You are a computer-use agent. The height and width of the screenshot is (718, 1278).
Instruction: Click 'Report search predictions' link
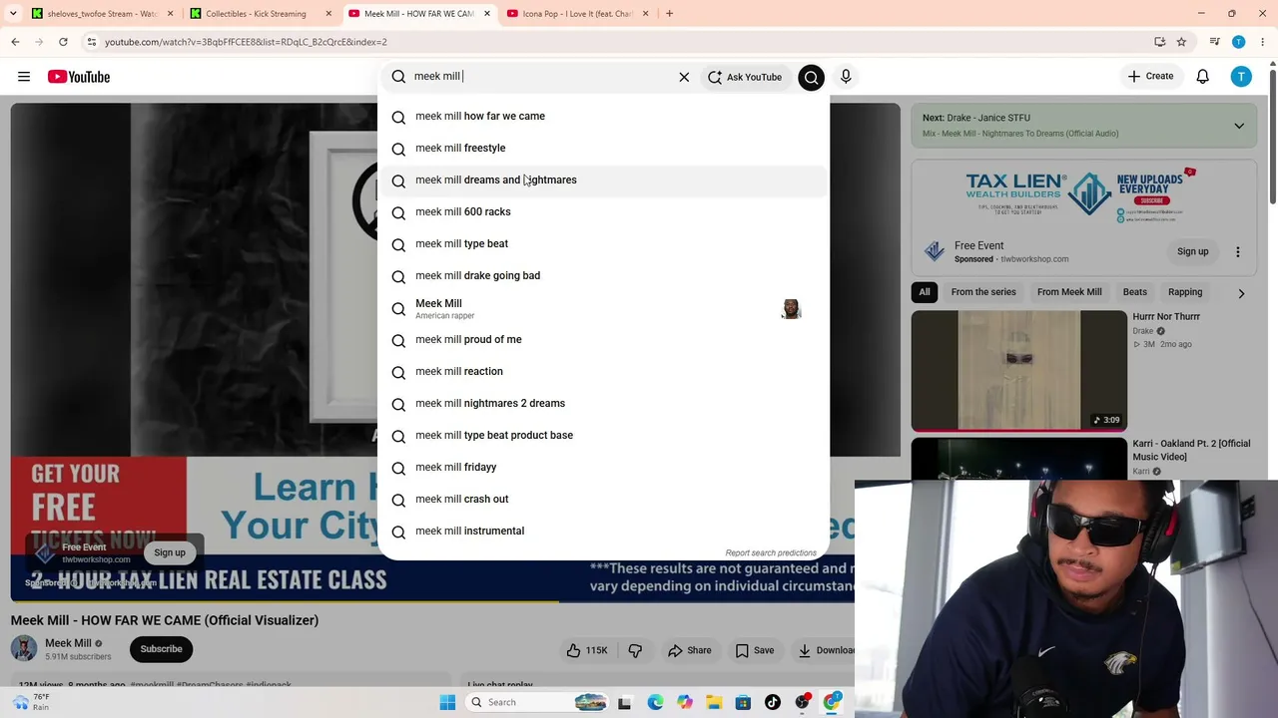coord(771,552)
